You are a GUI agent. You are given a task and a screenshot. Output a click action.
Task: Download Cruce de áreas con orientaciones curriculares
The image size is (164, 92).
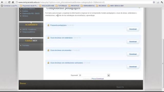tap(133, 67)
